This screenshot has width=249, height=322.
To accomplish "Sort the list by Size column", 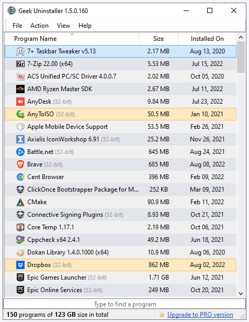I will coord(159,39).
